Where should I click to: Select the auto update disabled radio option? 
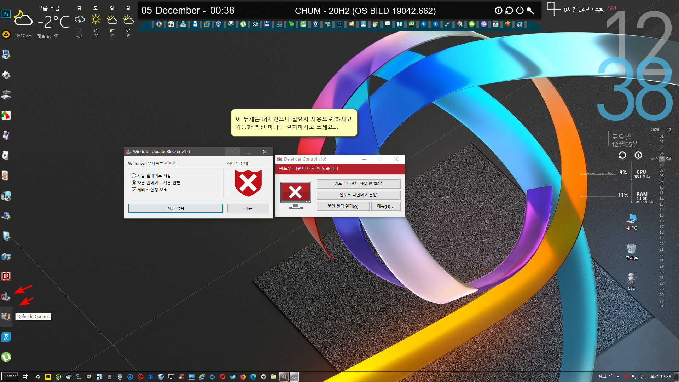click(x=156, y=183)
